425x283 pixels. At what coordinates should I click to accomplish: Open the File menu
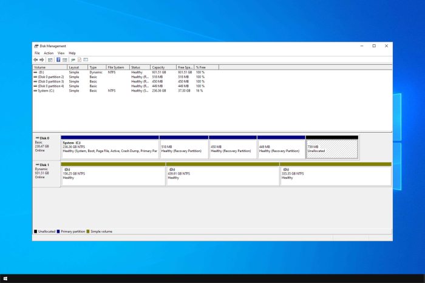click(37, 53)
